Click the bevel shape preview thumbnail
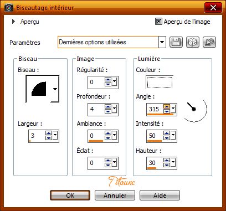 [39, 89]
